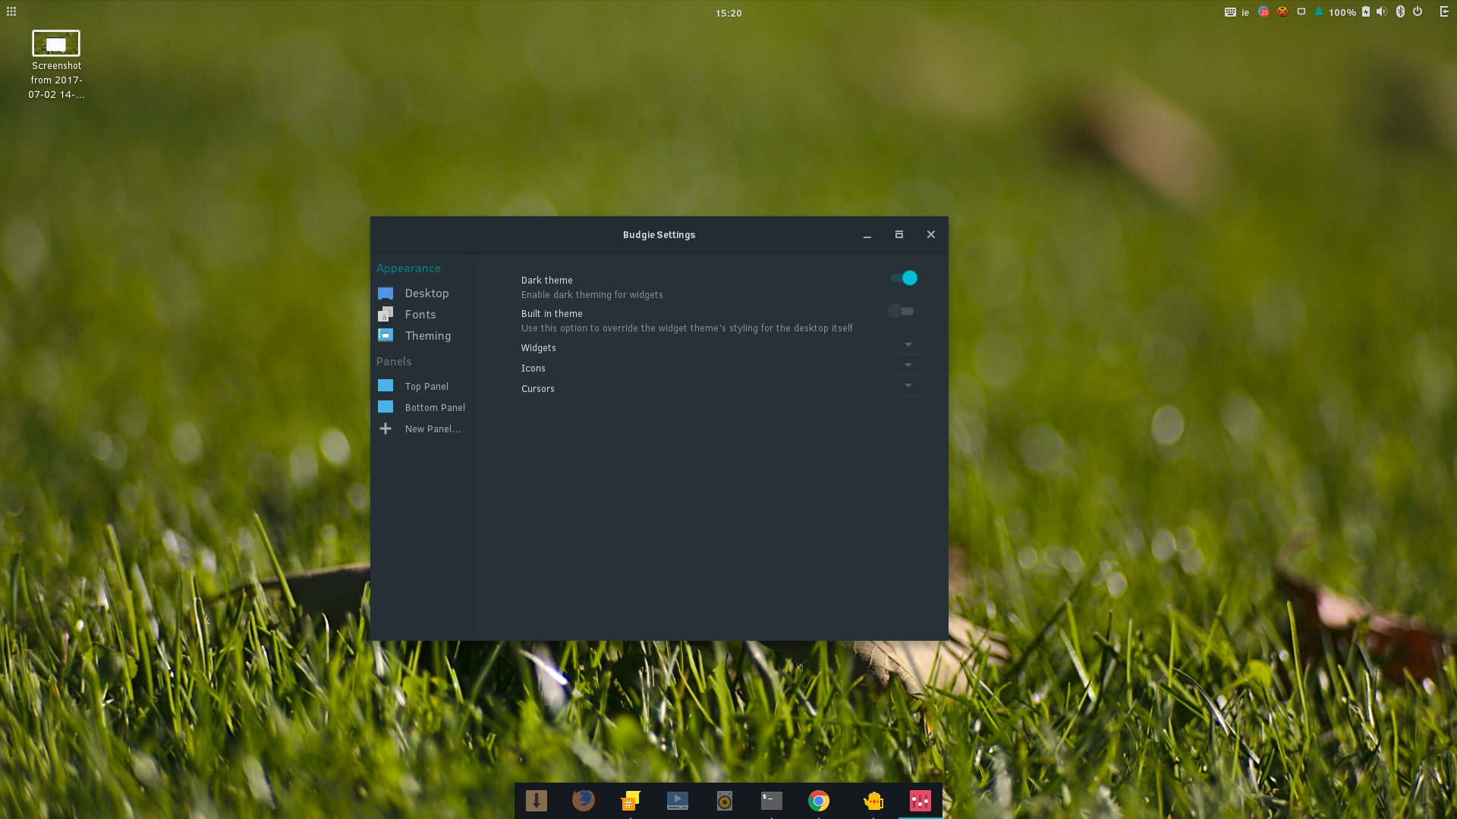Open the Screenshot file on the desktop
This screenshot has width=1457, height=819.
56,65
